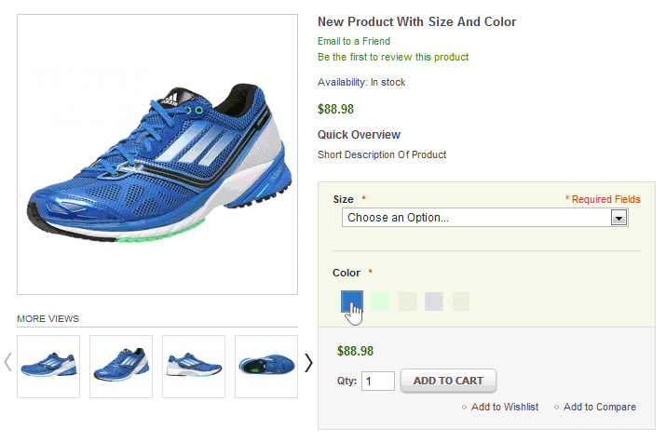This screenshot has width=666, height=442.
Task: View third shoe thumbnail facing right
Action: (194, 367)
